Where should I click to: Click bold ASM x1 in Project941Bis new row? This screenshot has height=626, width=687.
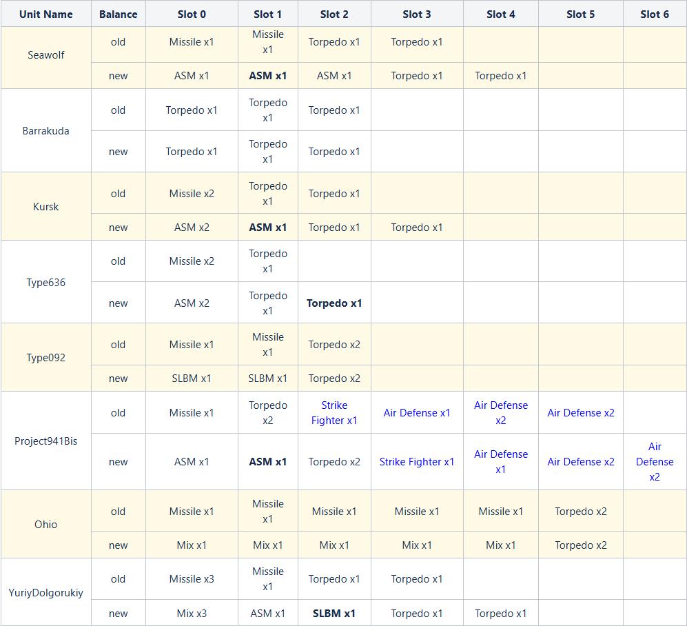(x=267, y=462)
